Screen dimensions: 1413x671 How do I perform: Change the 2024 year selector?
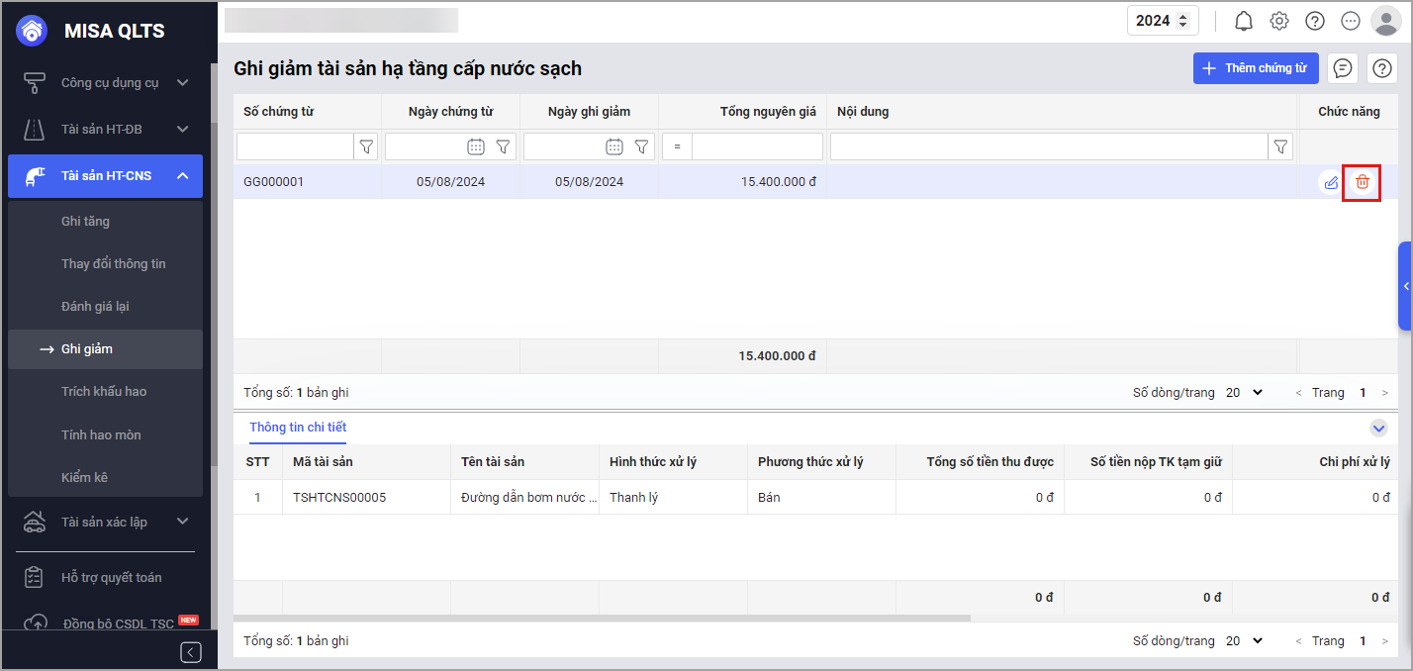coord(1163,21)
